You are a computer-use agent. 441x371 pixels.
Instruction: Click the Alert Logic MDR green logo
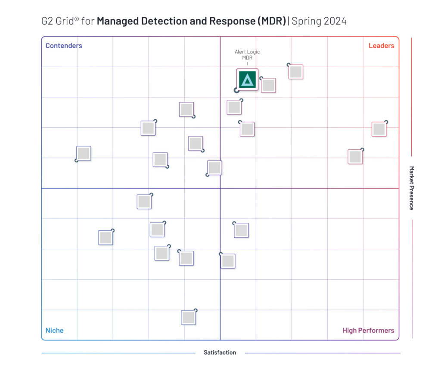click(247, 80)
